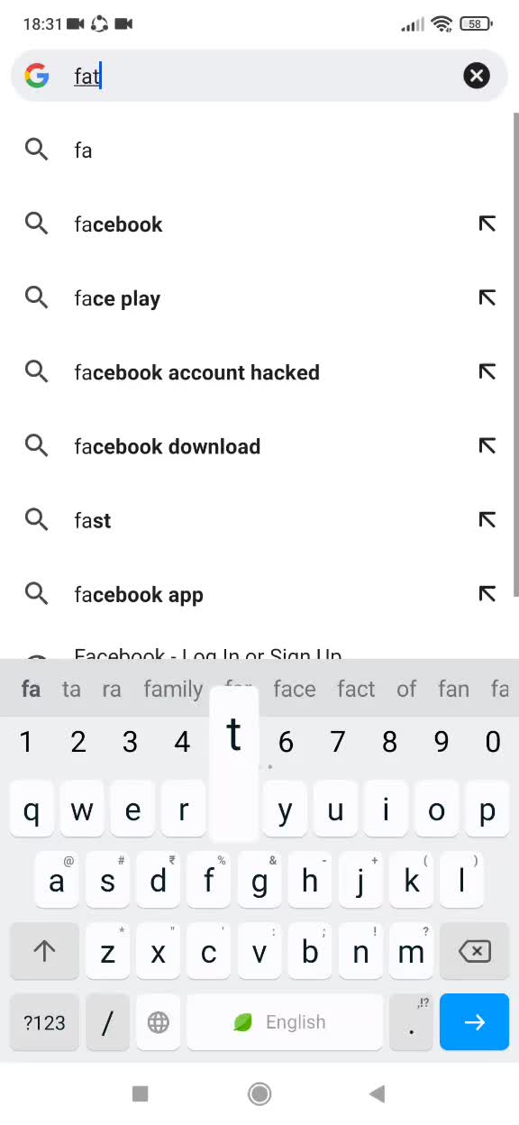519x1125 pixels.
Task: Clear the search text with X icon
Action: 477,76
